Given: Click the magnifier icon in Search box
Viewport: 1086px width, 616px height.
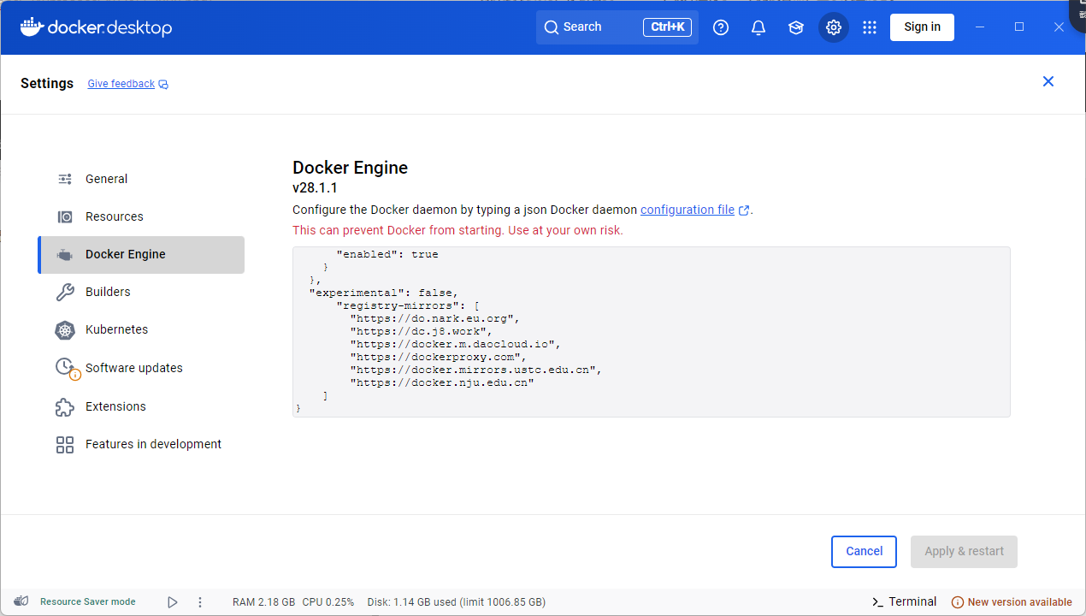Looking at the screenshot, I should point(552,27).
